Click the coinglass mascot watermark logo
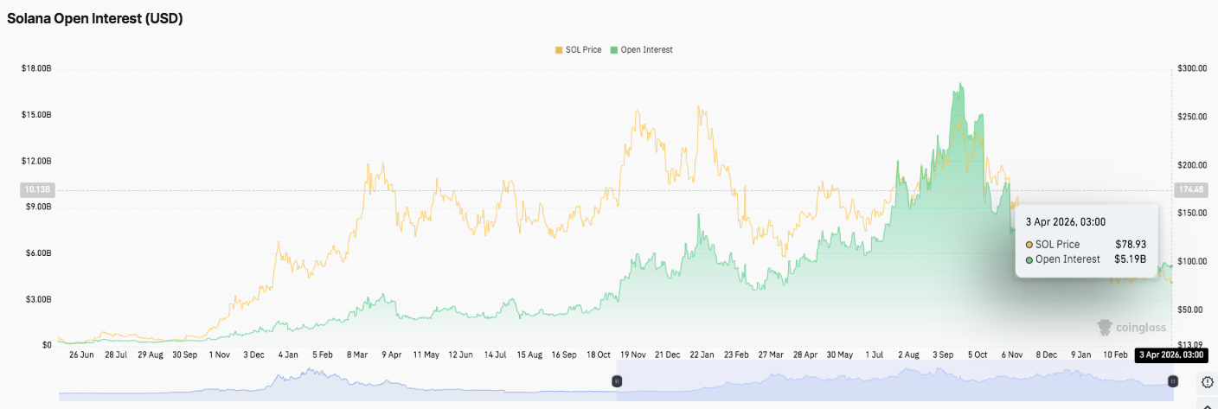 (1105, 328)
